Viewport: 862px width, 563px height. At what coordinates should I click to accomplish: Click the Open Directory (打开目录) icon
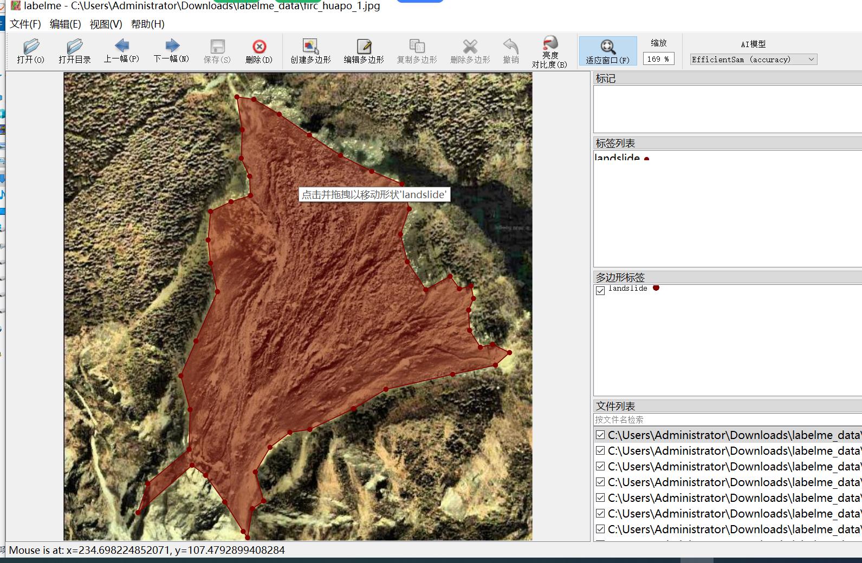coord(74,51)
